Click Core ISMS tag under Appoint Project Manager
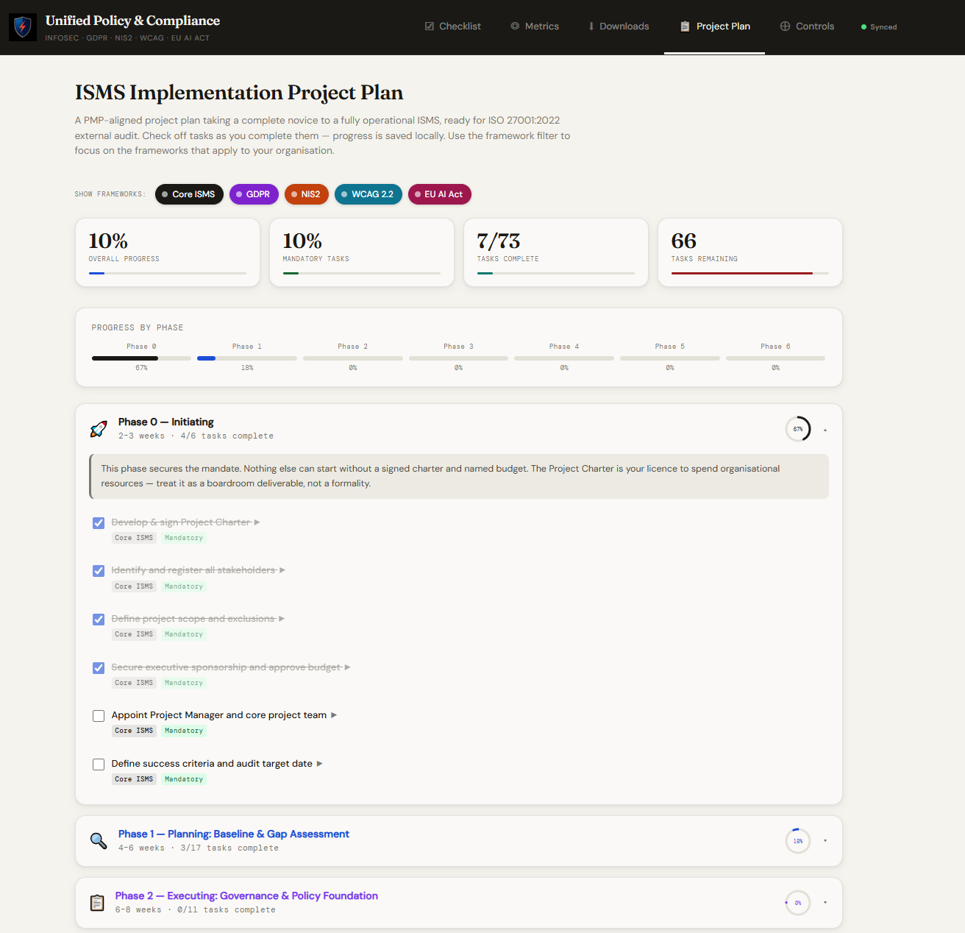Screen dimensions: 965x933 [x=134, y=731]
